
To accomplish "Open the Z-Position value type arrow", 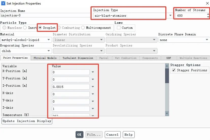I will (x=93, y=87).
